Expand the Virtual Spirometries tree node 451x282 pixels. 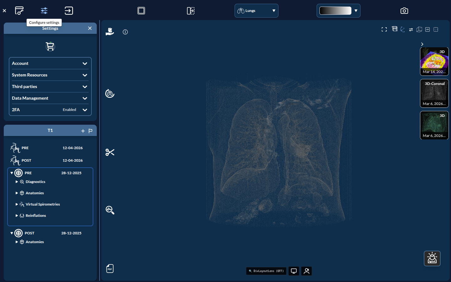click(x=17, y=204)
